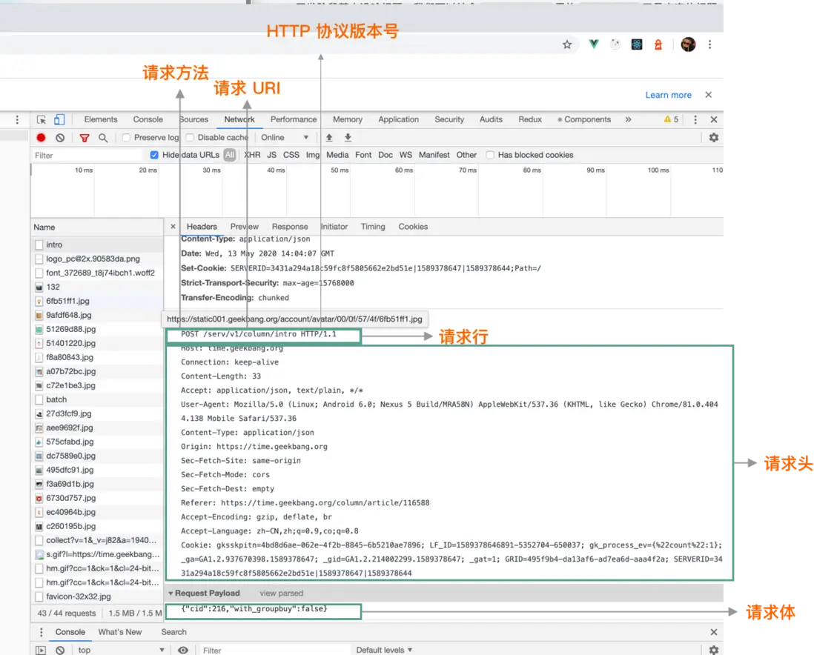Import HAR file upload icon
This screenshot has width=814, height=655.
(x=329, y=138)
